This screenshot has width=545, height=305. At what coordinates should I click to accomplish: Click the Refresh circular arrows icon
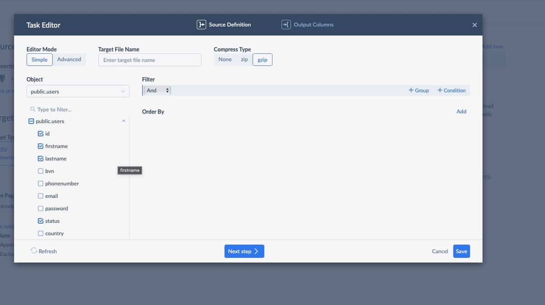(x=34, y=251)
